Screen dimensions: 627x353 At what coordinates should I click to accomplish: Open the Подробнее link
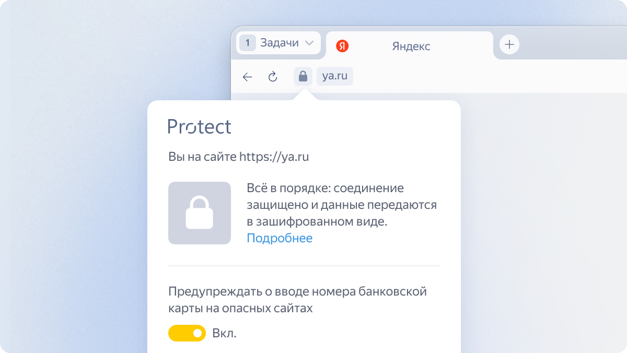280,238
